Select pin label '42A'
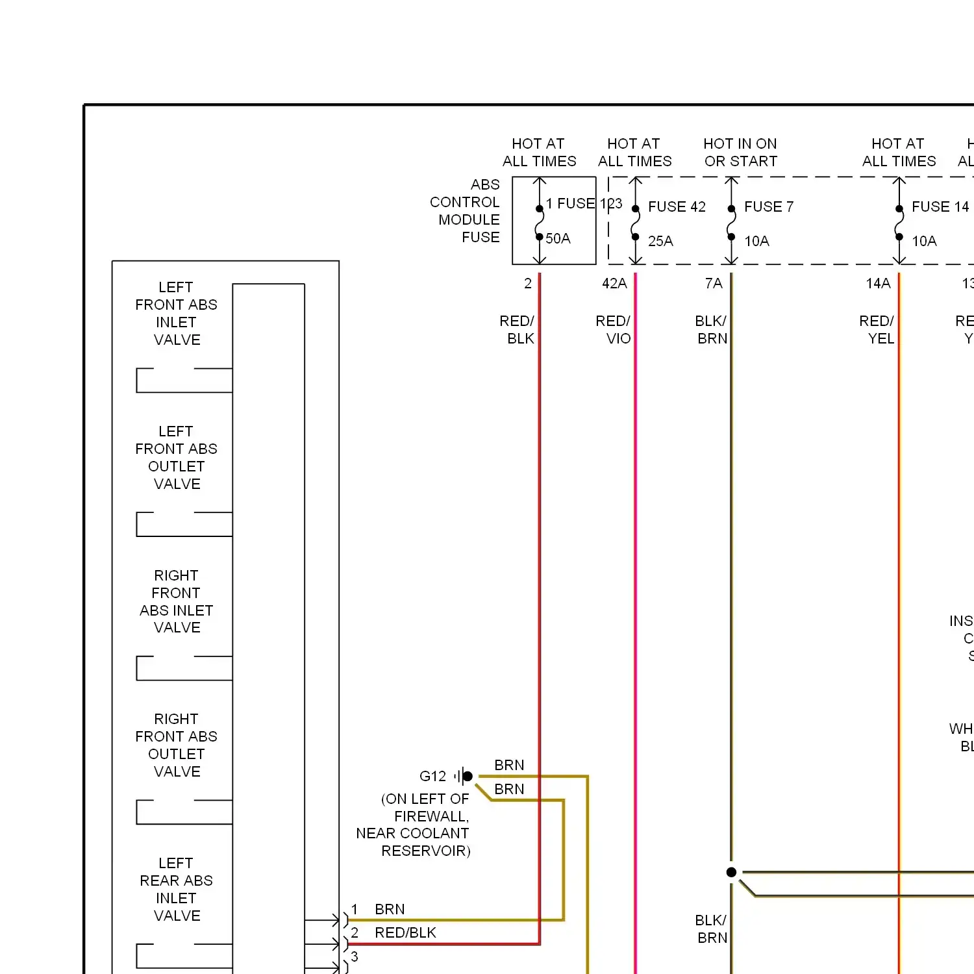Screen dimensions: 974x974 [x=614, y=283]
